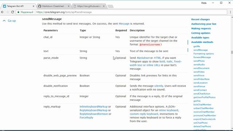The image size is (233, 131).
Task: Click the browser back arrow
Action: (x=3, y=12)
